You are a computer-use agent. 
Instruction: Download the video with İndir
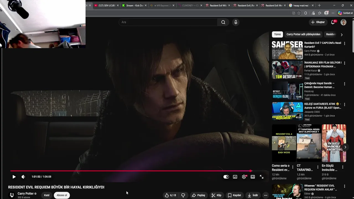253,195
